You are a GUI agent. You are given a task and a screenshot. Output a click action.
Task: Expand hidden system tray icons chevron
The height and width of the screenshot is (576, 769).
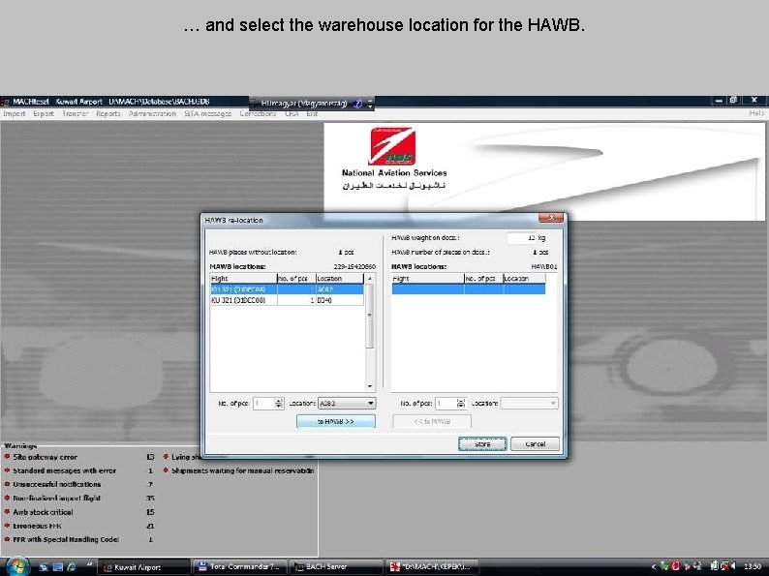[x=653, y=566]
